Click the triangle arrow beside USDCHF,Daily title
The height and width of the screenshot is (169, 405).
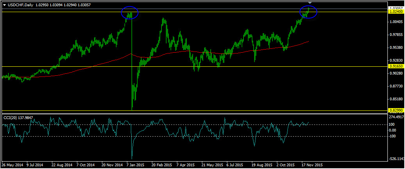tap(4, 5)
